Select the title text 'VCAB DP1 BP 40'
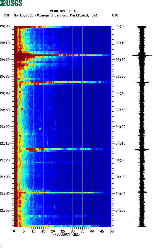Screen dimensions: 154x249 point(64,11)
